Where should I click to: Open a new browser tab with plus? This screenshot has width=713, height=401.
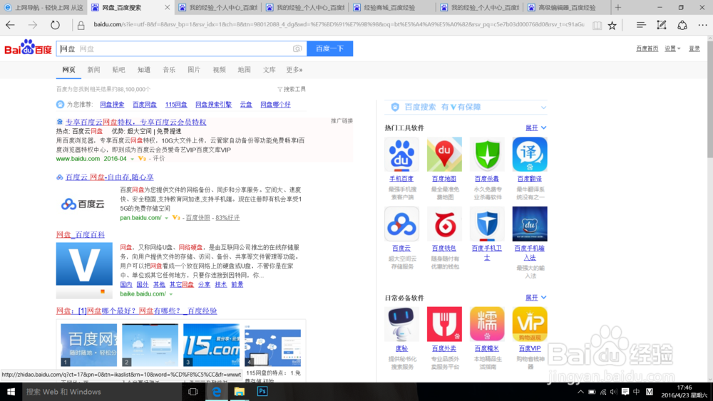pos(618,7)
